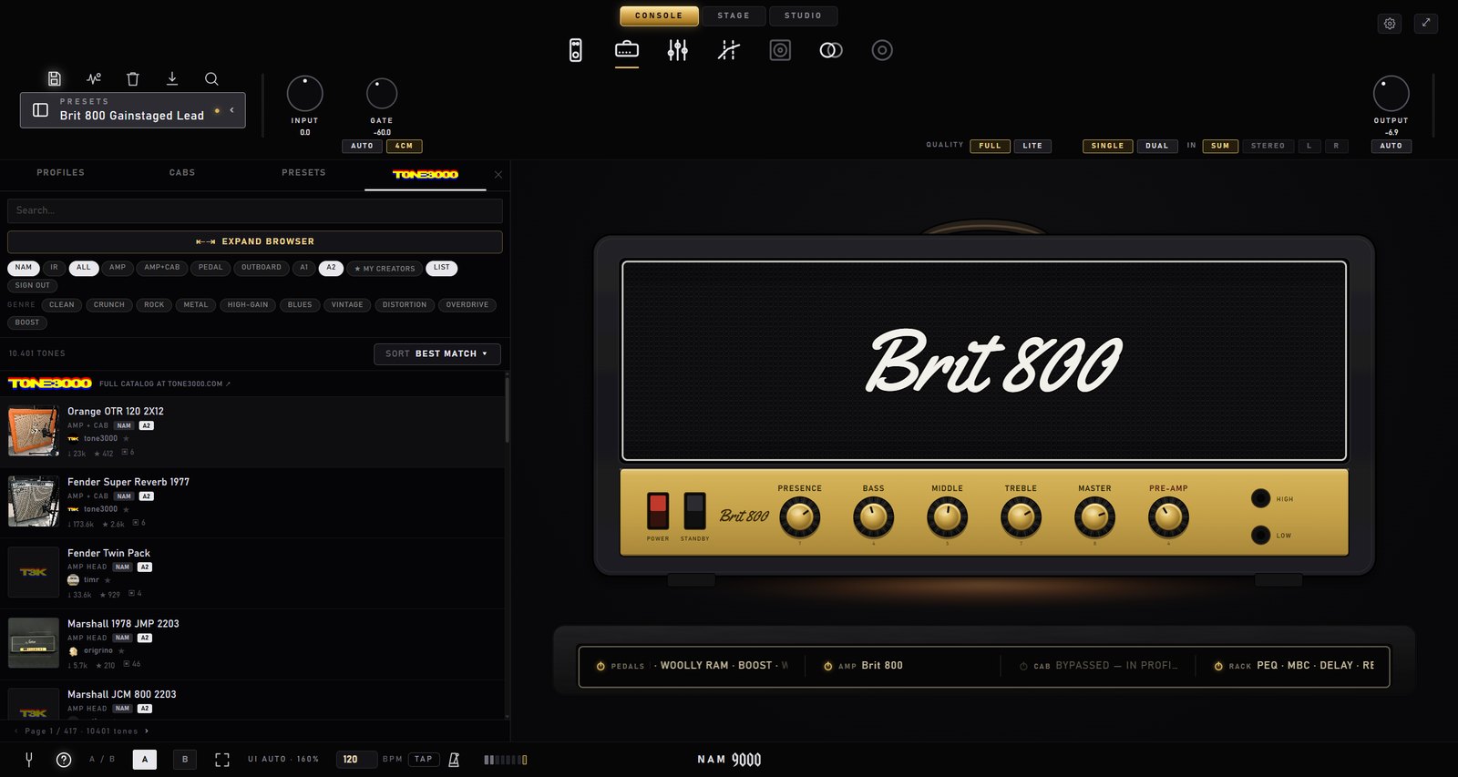Click the waveform capture icon
Screen dimensions: 1458x777
94,79
